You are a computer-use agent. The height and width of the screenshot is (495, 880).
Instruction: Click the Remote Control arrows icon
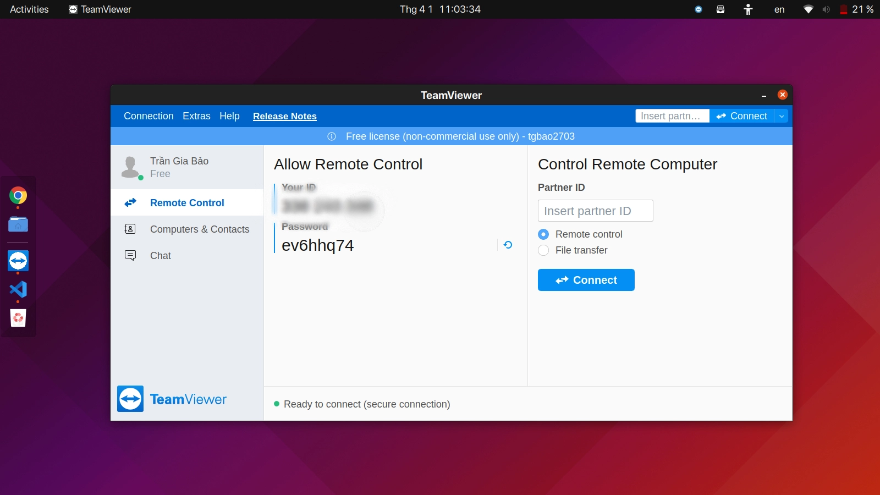pyautogui.click(x=130, y=202)
